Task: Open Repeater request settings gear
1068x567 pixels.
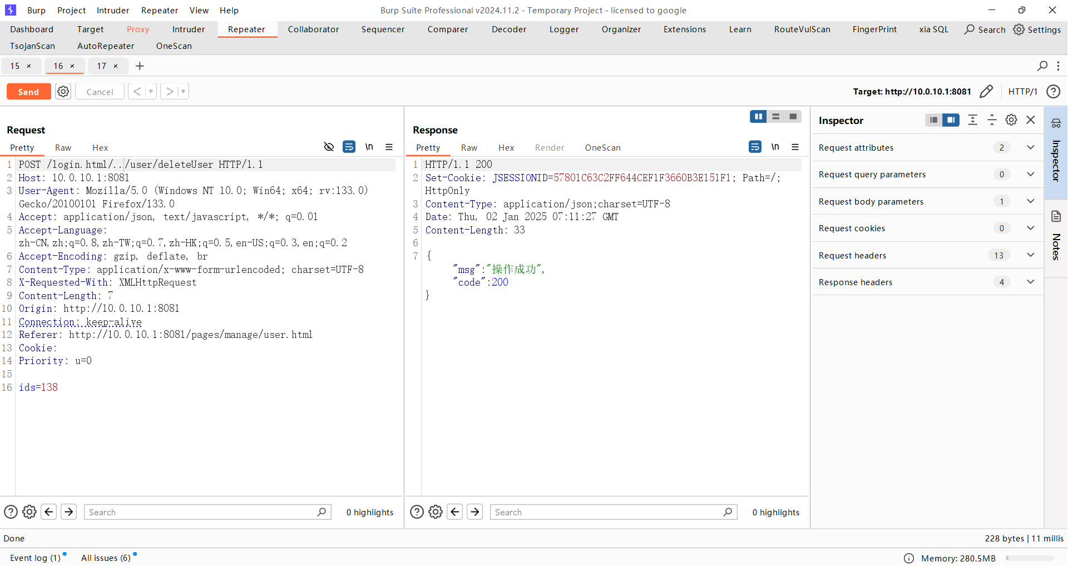Action: coord(63,92)
